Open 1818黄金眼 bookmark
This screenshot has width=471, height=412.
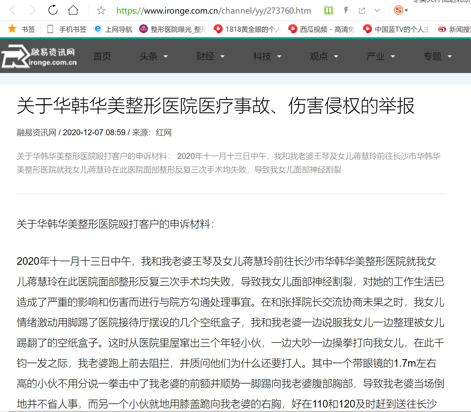(x=247, y=29)
